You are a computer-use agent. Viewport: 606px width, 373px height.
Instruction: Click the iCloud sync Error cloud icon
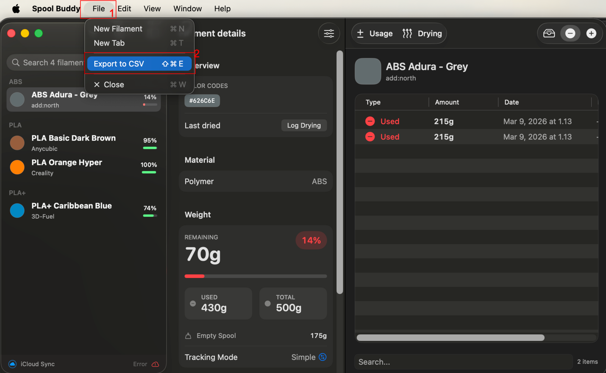tap(155, 364)
